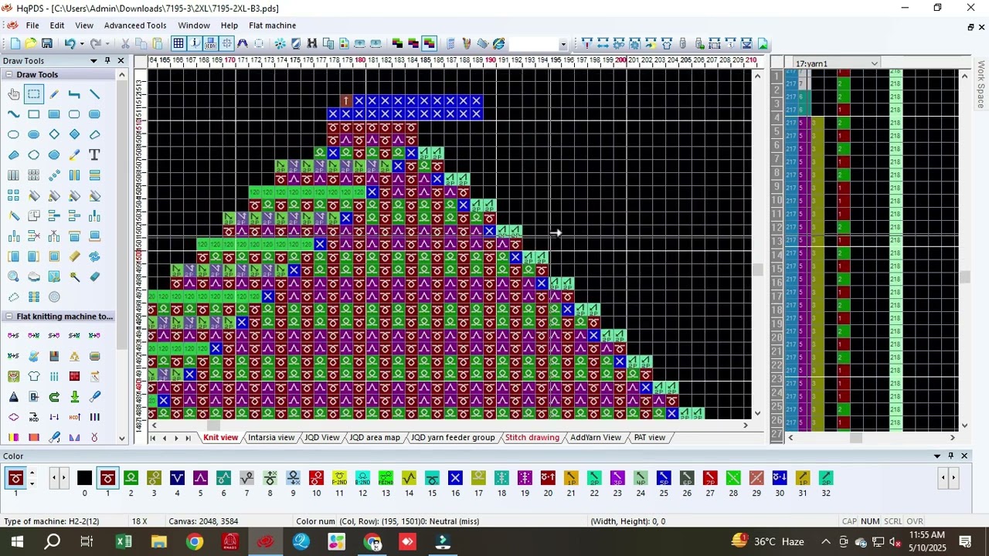
Task: Close the Draw Tools panel
Action: pos(121,60)
